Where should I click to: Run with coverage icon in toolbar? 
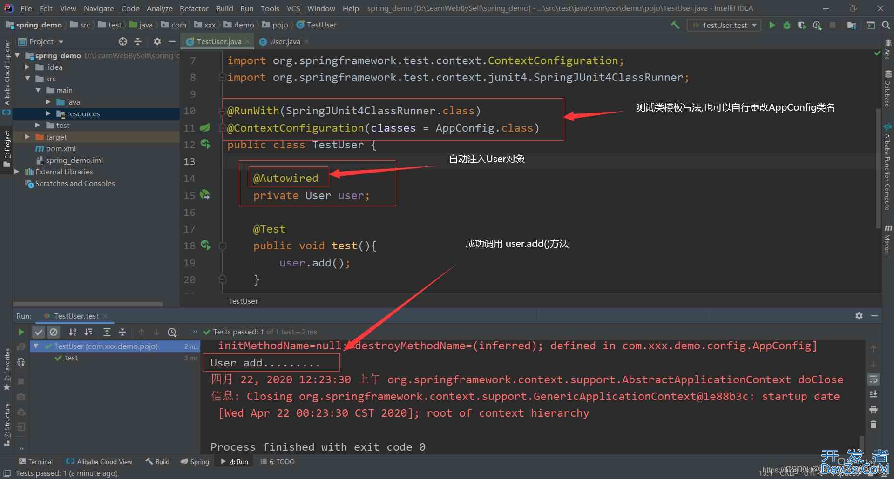tap(802, 25)
